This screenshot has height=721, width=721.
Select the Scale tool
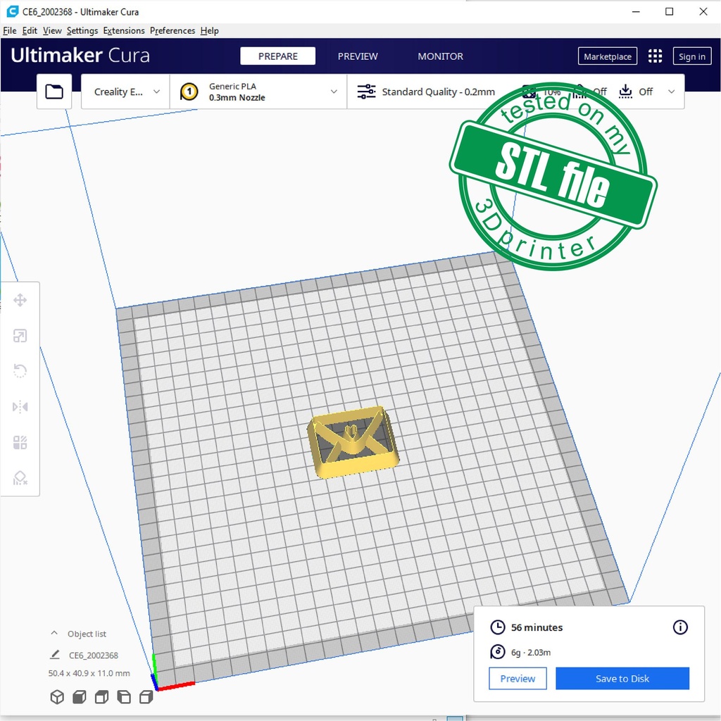click(x=20, y=336)
